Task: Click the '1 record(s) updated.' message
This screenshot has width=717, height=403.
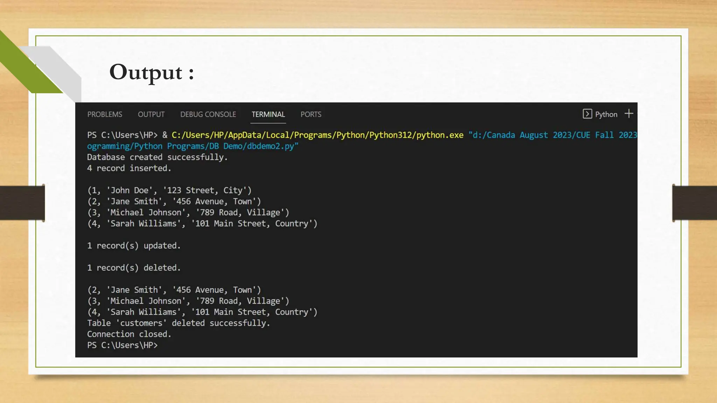Action: 134,246
